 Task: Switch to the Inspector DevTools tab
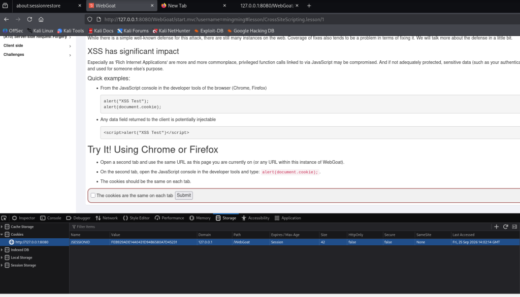click(x=23, y=218)
